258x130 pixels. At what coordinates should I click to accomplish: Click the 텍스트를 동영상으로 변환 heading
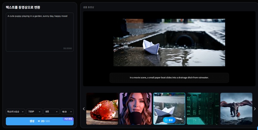coord(23,7)
